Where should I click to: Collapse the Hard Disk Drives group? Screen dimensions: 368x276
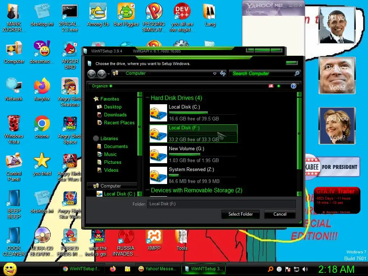pyautogui.click(x=147, y=98)
